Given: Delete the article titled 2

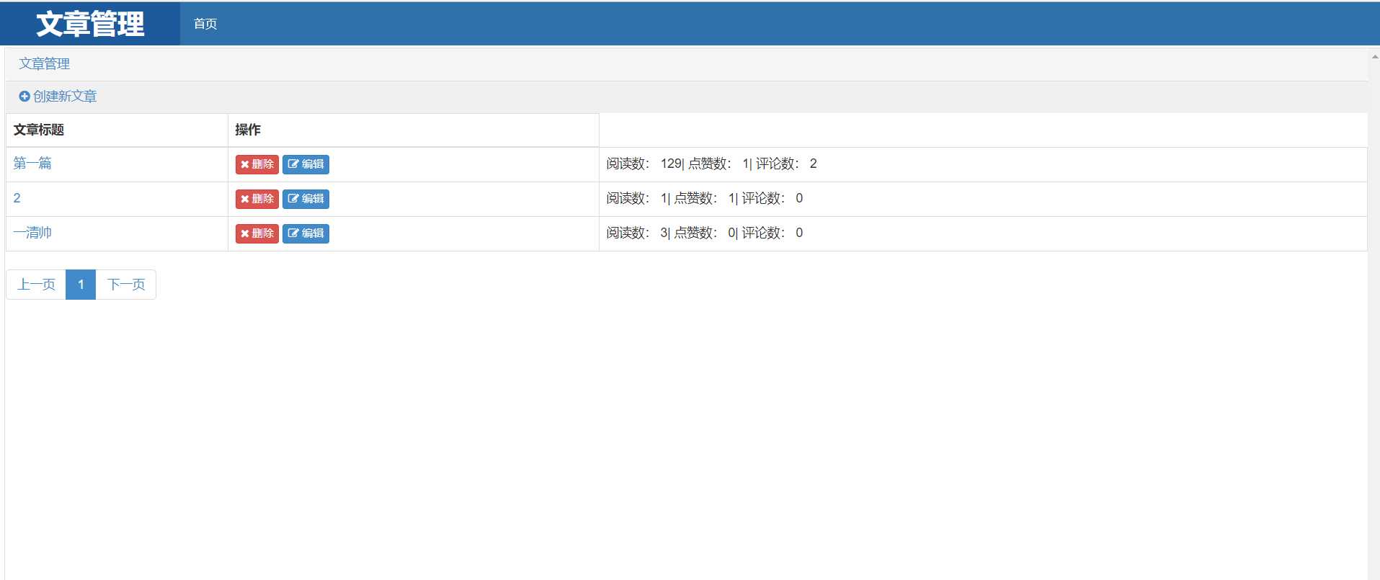Looking at the screenshot, I should 257,199.
